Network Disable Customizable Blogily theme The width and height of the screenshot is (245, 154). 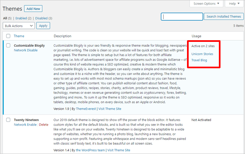[26, 50]
